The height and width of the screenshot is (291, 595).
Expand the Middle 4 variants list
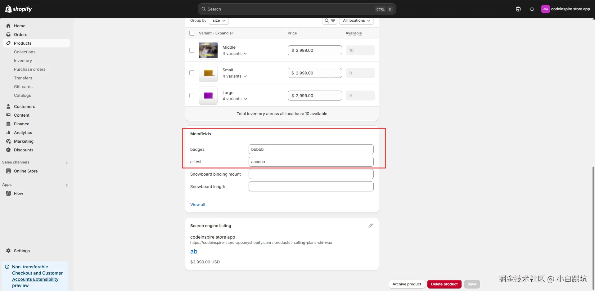pos(235,54)
